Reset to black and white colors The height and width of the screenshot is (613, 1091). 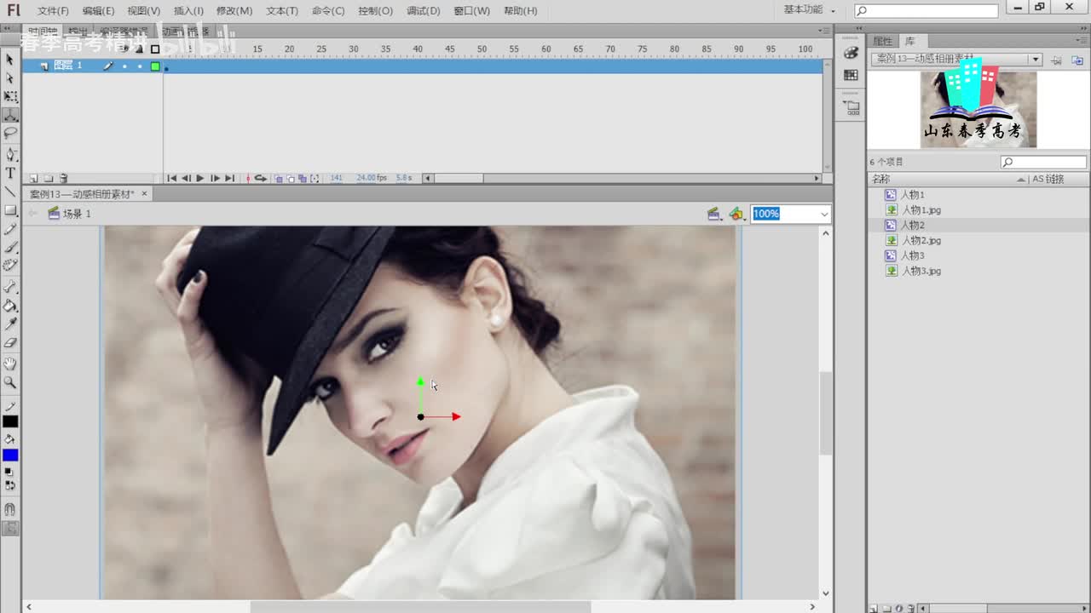click(10, 472)
